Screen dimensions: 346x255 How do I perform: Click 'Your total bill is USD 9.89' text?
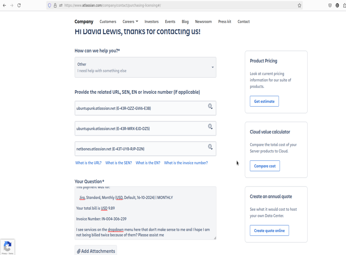click(95, 208)
